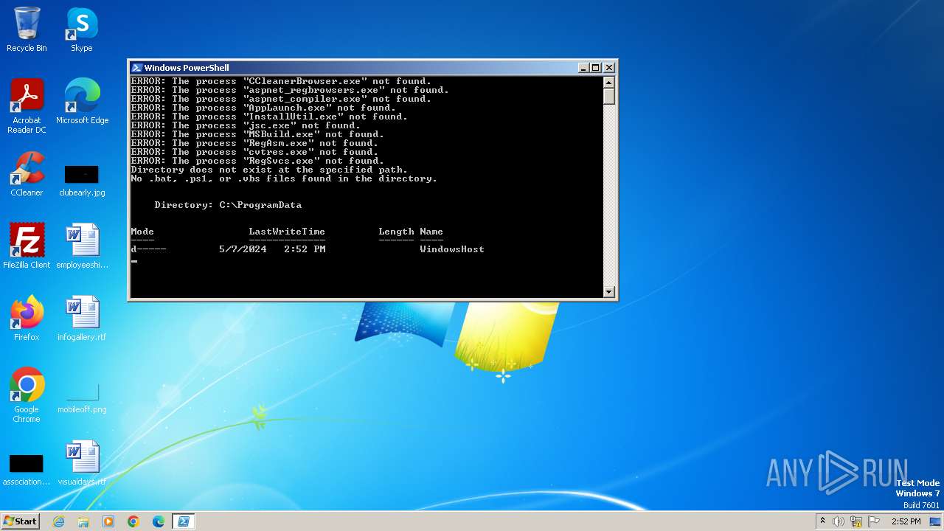944x531 pixels.
Task: Open the volume speaker tray icon
Action: (839, 521)
